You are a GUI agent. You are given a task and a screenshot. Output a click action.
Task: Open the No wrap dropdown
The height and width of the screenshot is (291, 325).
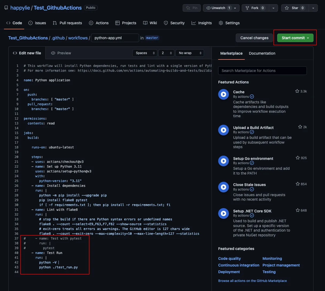pos(190,53)
